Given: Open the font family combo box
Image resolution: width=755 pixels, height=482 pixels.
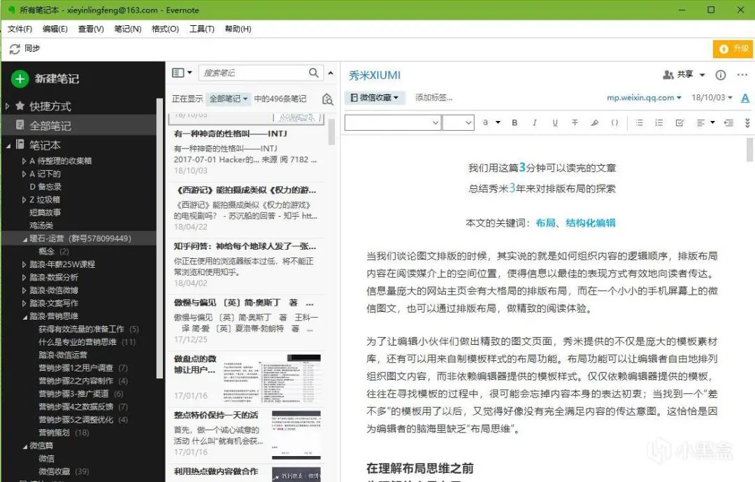Looking at the screenshot, I should pos(392,122).
